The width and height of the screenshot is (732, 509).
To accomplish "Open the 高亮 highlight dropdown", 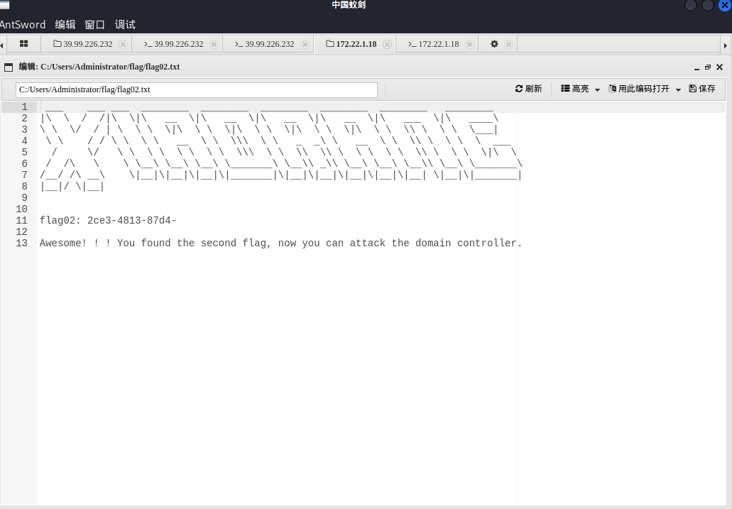I will [580, 89].
